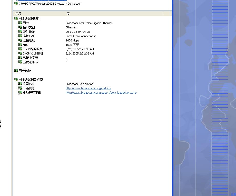Open the Broadcom downloaddrivers.php link
236x196 pixels.
101,93
